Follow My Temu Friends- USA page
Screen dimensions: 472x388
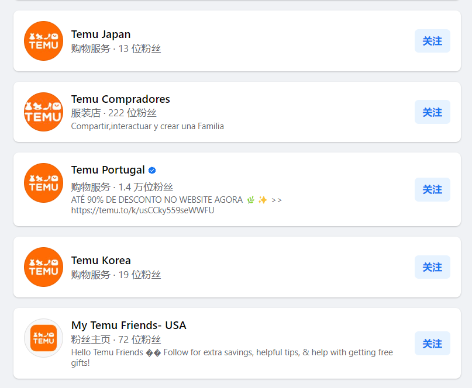[432, 343]
